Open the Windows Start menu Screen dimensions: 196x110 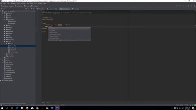[x=2, y=108]
